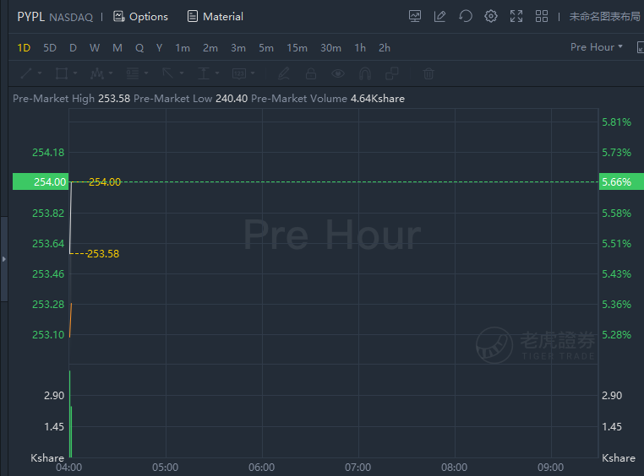Expand the measure tool dropdown arrow
Screen dimensions: 644x476
tap(217, 73)
